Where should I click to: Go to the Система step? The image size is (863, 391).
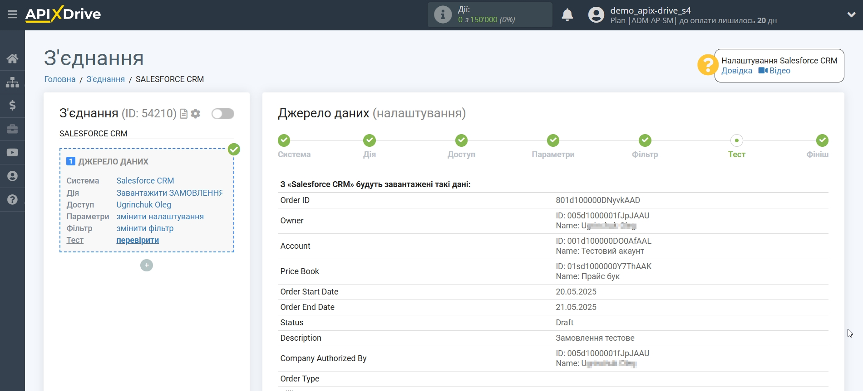click(x=284, y=140)
